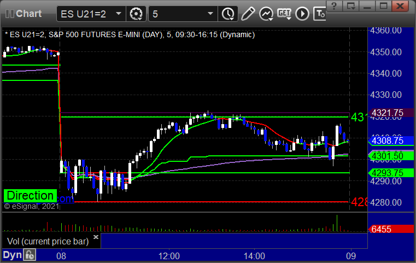Click the 4330.00 price axis label
The height and width of the screenshot is (263, 416).
(386, 95)
